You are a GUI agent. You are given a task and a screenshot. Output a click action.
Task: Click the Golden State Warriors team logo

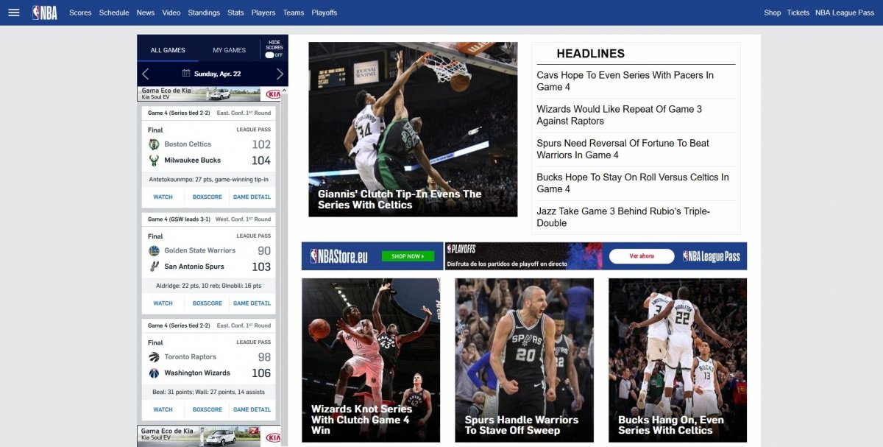[x=154, y=250]
